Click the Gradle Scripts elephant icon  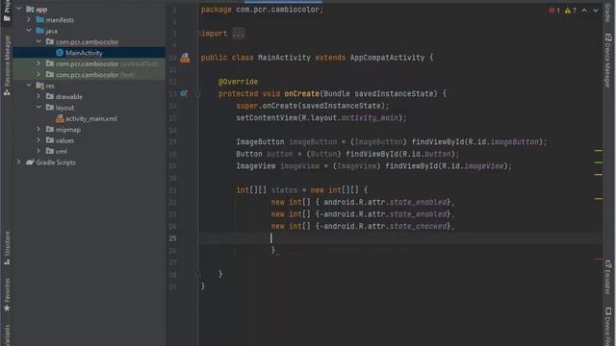[x=30, y=162]
